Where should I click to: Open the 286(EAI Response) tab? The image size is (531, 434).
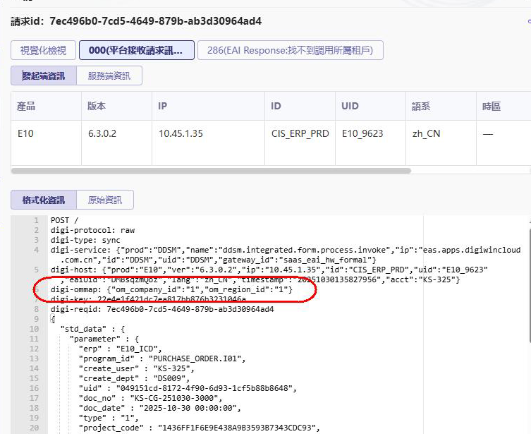[x=290, y=50]
